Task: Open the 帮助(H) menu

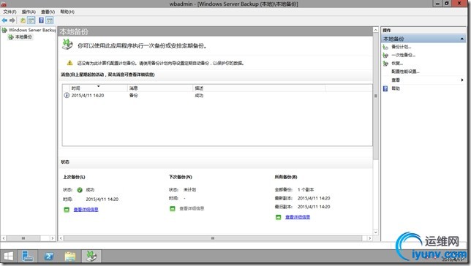Action: point(67,12)
